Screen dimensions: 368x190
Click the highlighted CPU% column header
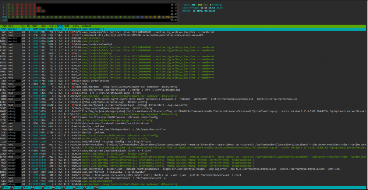[60, 26]
